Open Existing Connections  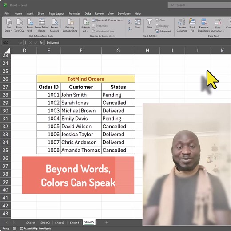pos(70,25)
